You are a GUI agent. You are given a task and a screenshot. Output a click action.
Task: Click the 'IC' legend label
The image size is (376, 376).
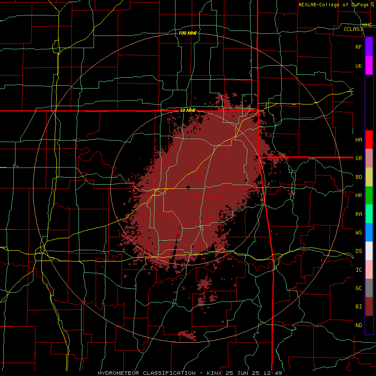click(x=358, y=270)
